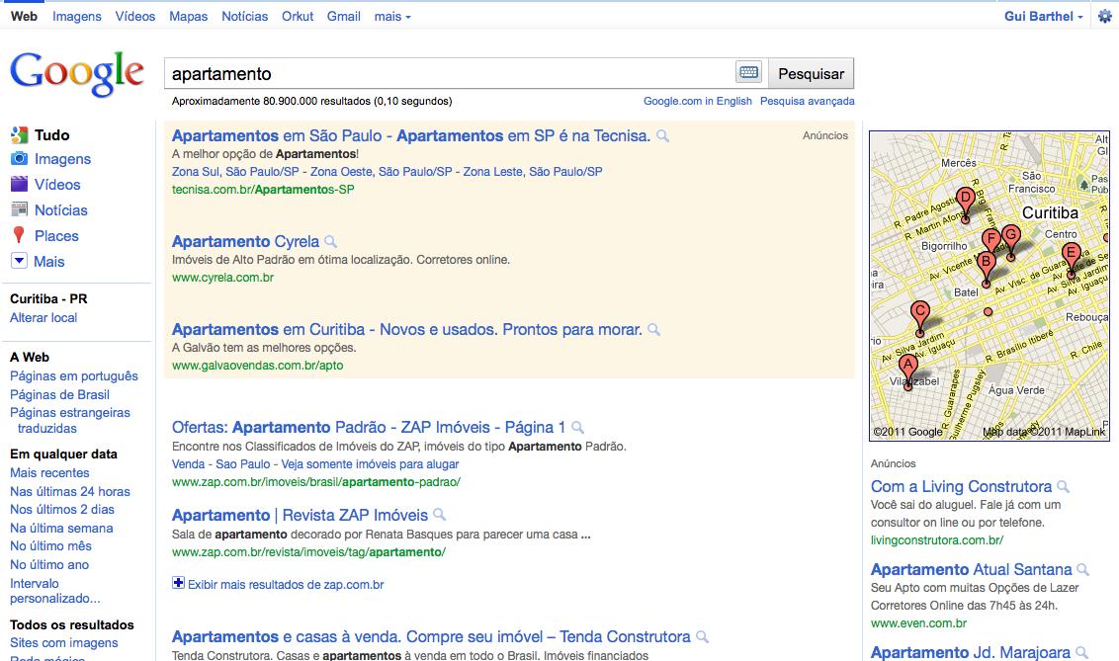This screenshot has height=661, width=1119.
Task: Click map marker D near Mercês
Action: point(966,204)
